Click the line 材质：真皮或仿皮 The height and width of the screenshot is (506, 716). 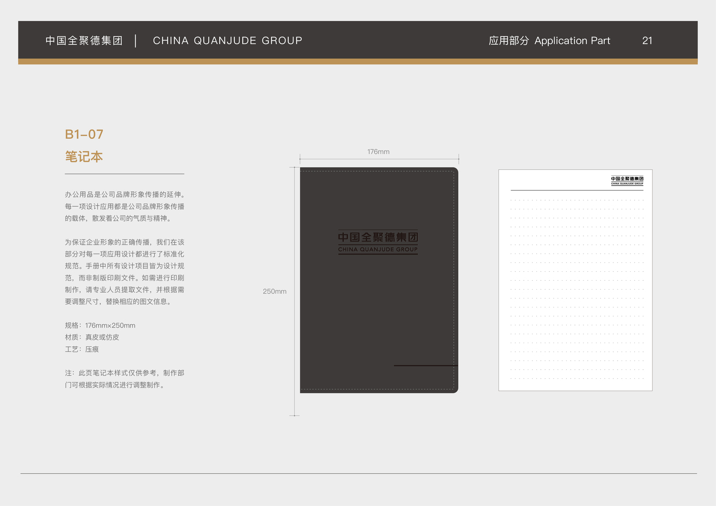pos(92,337)
